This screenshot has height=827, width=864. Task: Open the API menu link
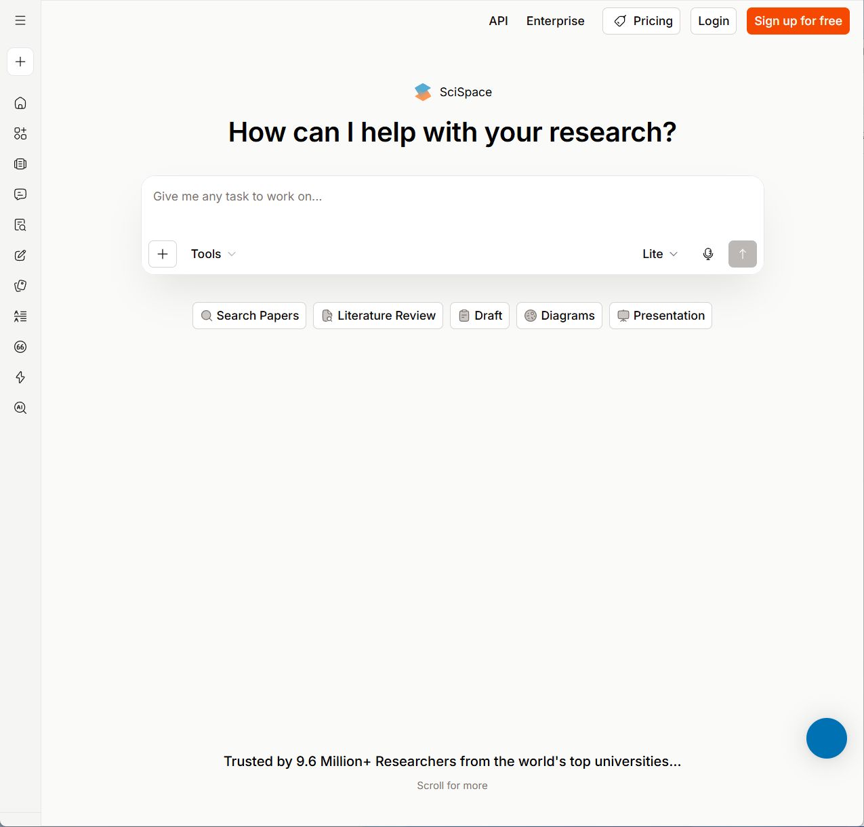click(x=498, y=21)
